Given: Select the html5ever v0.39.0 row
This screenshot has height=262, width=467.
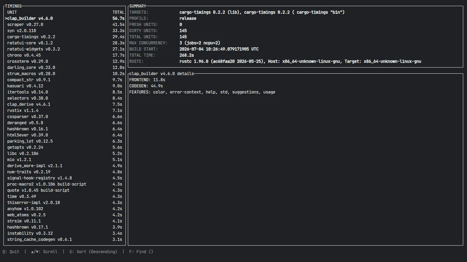Looking at the screenshot, I should (65, 135).
